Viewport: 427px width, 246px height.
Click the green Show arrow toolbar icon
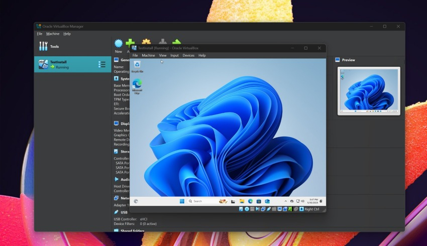click(x=176, y=42)
